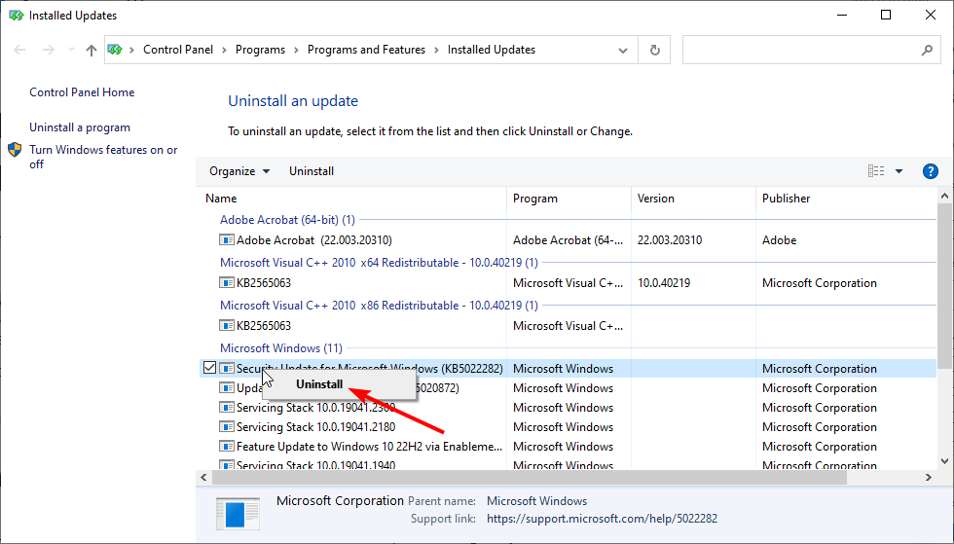The height and width of the screenshot is (544, 954).
Task: Select KB2565063 icon under x86 Redistributable
Action: pyautogui.click(x=226, y=325)
